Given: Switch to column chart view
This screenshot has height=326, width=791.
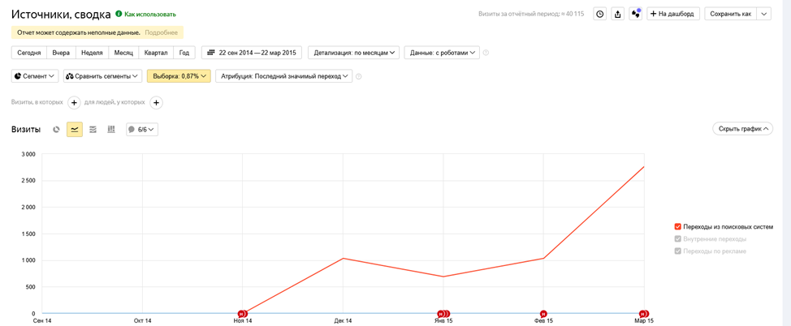Looking at the screenshot, I should tap(111, 130).
